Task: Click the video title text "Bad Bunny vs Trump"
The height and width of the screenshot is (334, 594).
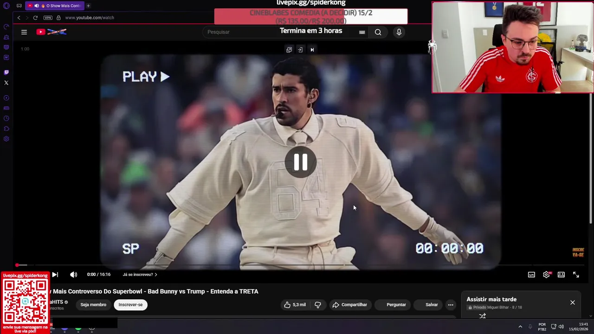Action: (179, 291)
